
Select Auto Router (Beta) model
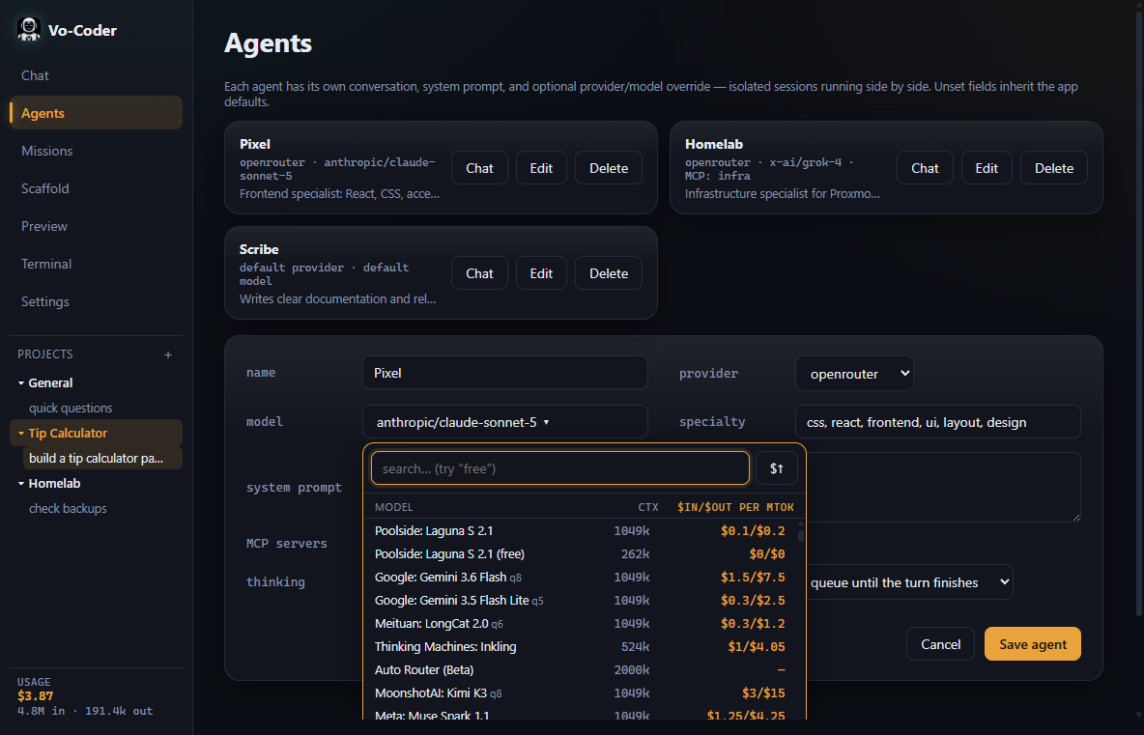[x=580, y=669]
